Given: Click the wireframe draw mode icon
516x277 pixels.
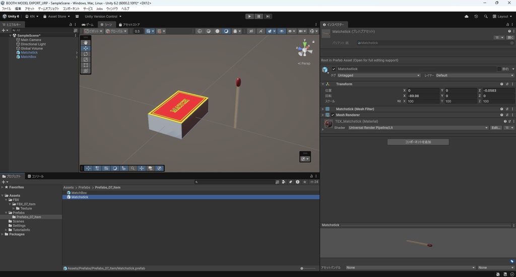Looking at the screenshot, I should point(200,31).
